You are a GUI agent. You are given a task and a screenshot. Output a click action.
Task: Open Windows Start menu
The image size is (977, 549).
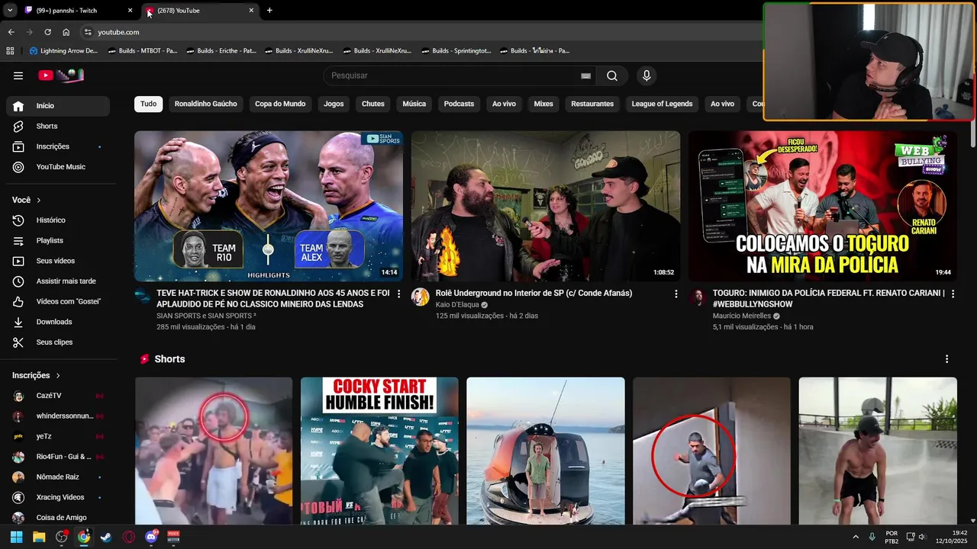pyautogui.click(x=16, y=537)
